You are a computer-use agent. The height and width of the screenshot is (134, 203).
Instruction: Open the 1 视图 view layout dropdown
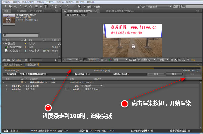point(163,60)
